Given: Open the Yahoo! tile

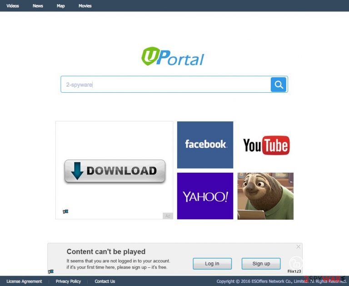Looking at the screenshot, I should pos(205,196).
